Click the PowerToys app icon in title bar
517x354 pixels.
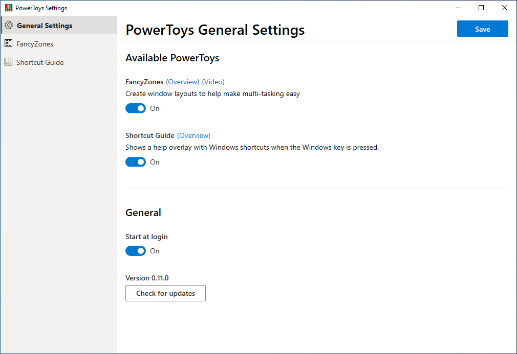point(9,8)
